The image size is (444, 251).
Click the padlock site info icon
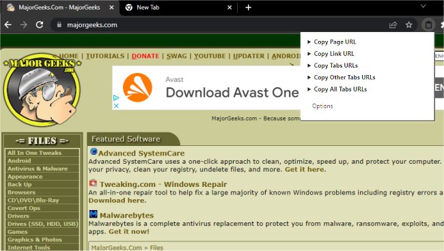click(59, 25)
